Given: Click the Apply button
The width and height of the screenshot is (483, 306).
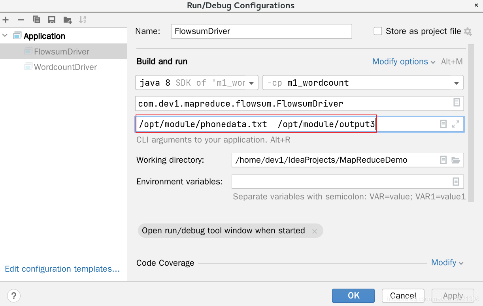Looking at the screenshot, I should tap(453, 295).
